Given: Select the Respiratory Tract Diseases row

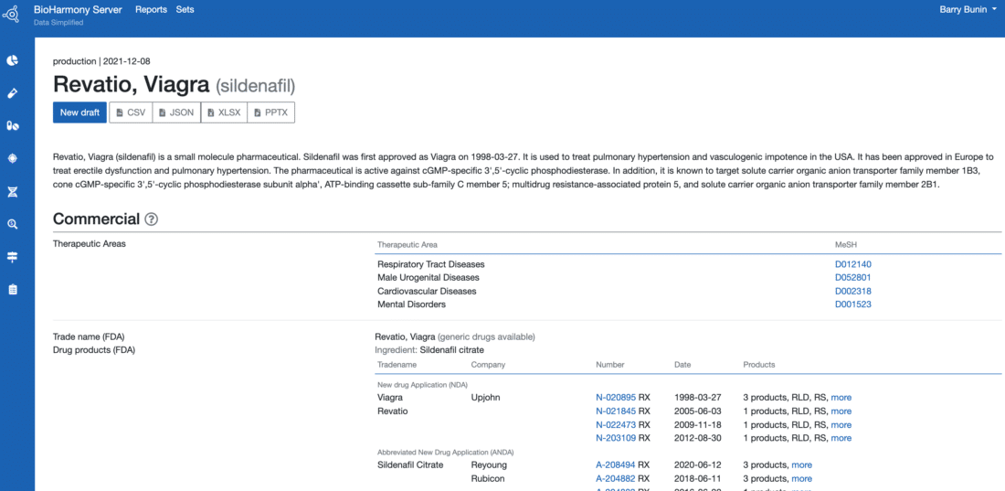Looking at the screenshot, I should click(x=688, y=264).
